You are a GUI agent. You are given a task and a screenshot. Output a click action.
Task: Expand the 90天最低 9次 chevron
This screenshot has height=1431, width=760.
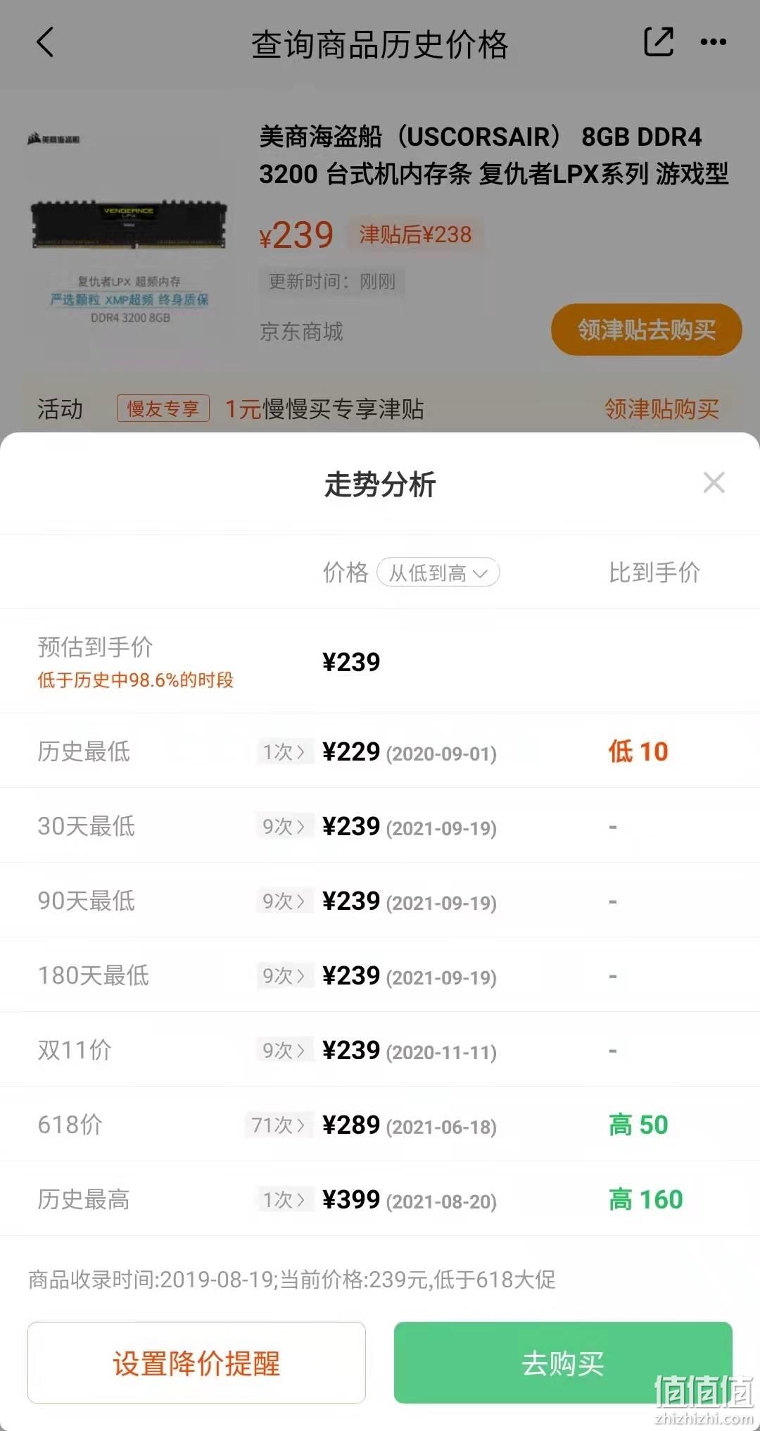point(284,901)
